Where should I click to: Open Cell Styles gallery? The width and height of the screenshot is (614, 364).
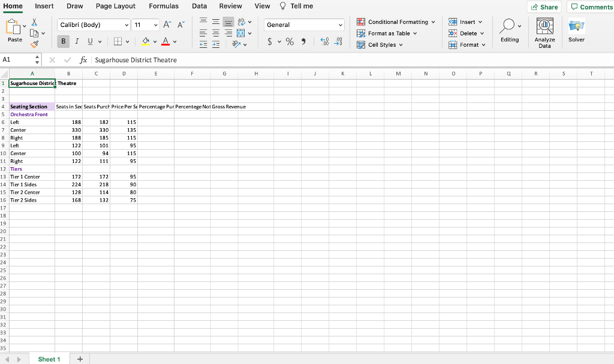(380, 44)
